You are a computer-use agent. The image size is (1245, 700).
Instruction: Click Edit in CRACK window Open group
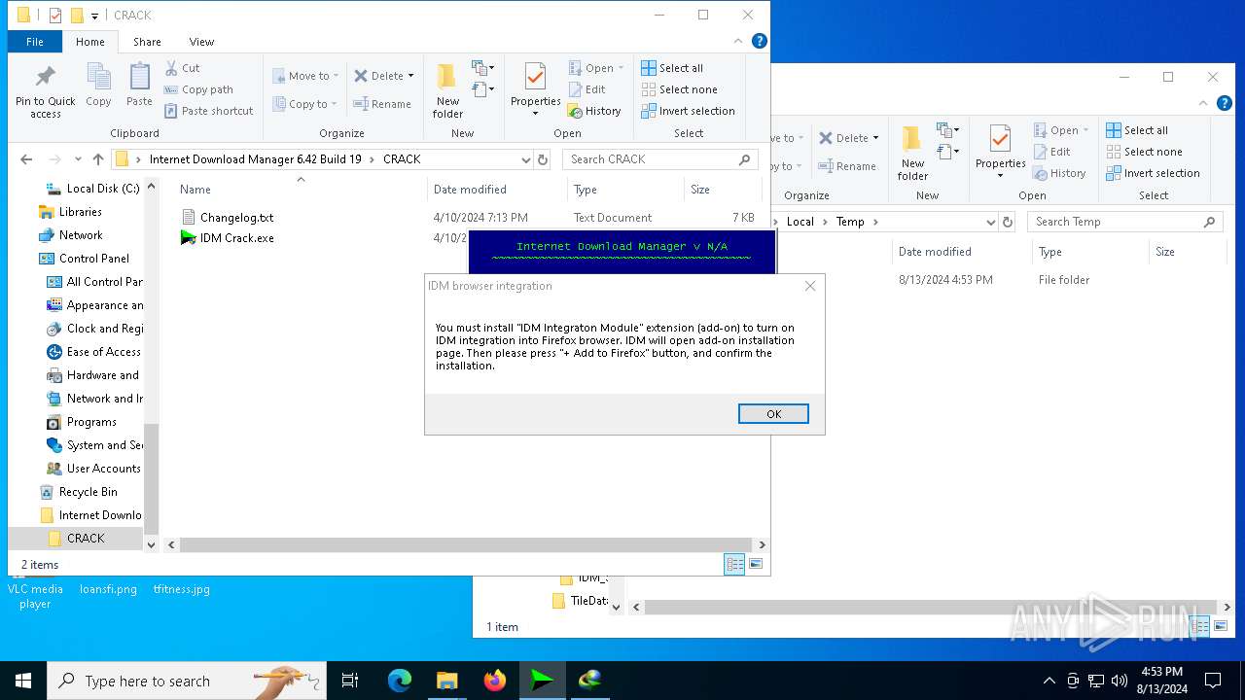[587, 89]
